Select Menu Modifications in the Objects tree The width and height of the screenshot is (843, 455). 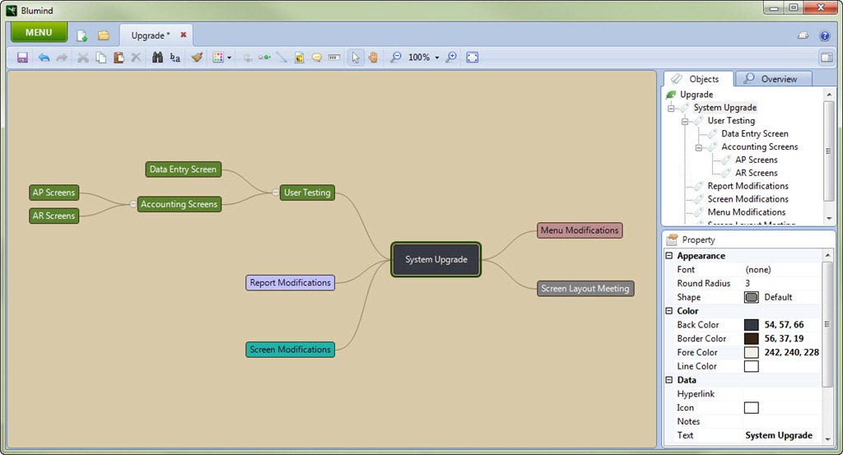(x=748, y=212)
